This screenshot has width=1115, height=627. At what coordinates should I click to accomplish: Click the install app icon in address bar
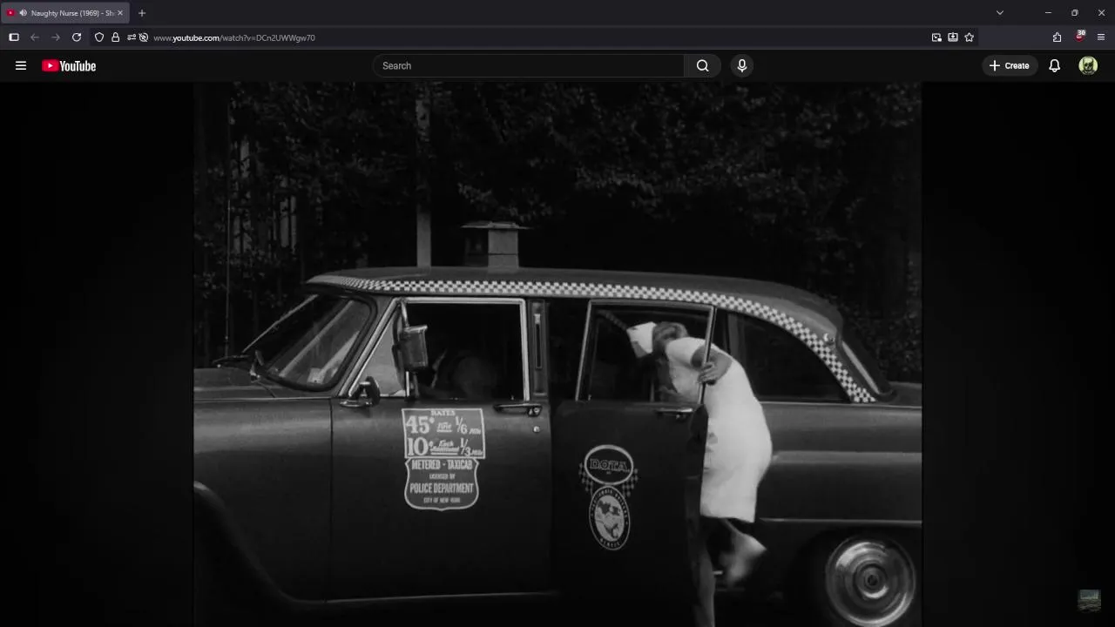pos(953,37)
